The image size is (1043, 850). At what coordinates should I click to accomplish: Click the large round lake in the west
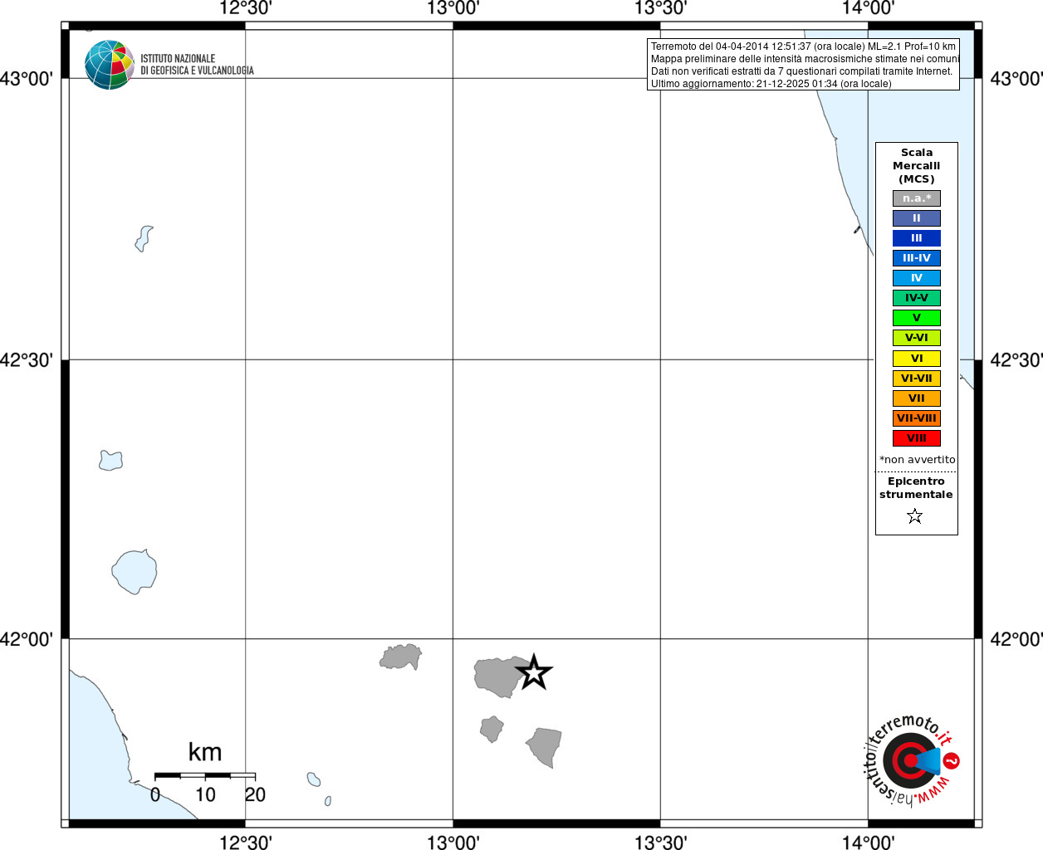(x=135, y=571)
